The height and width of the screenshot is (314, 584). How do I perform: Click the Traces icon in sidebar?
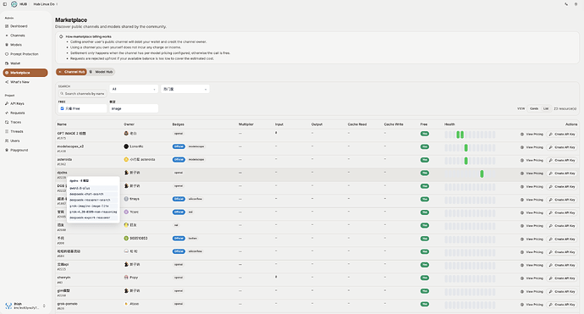pos(7,122)
